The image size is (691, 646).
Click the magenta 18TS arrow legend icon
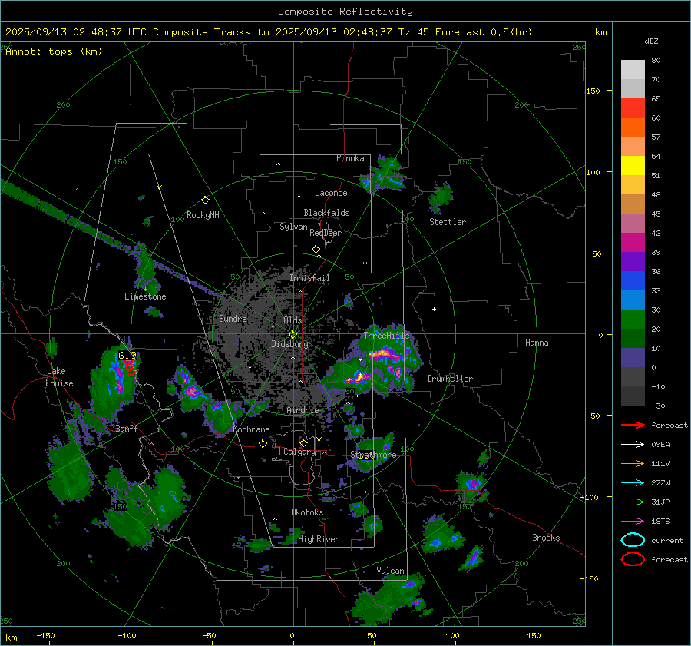coord(633,522)
